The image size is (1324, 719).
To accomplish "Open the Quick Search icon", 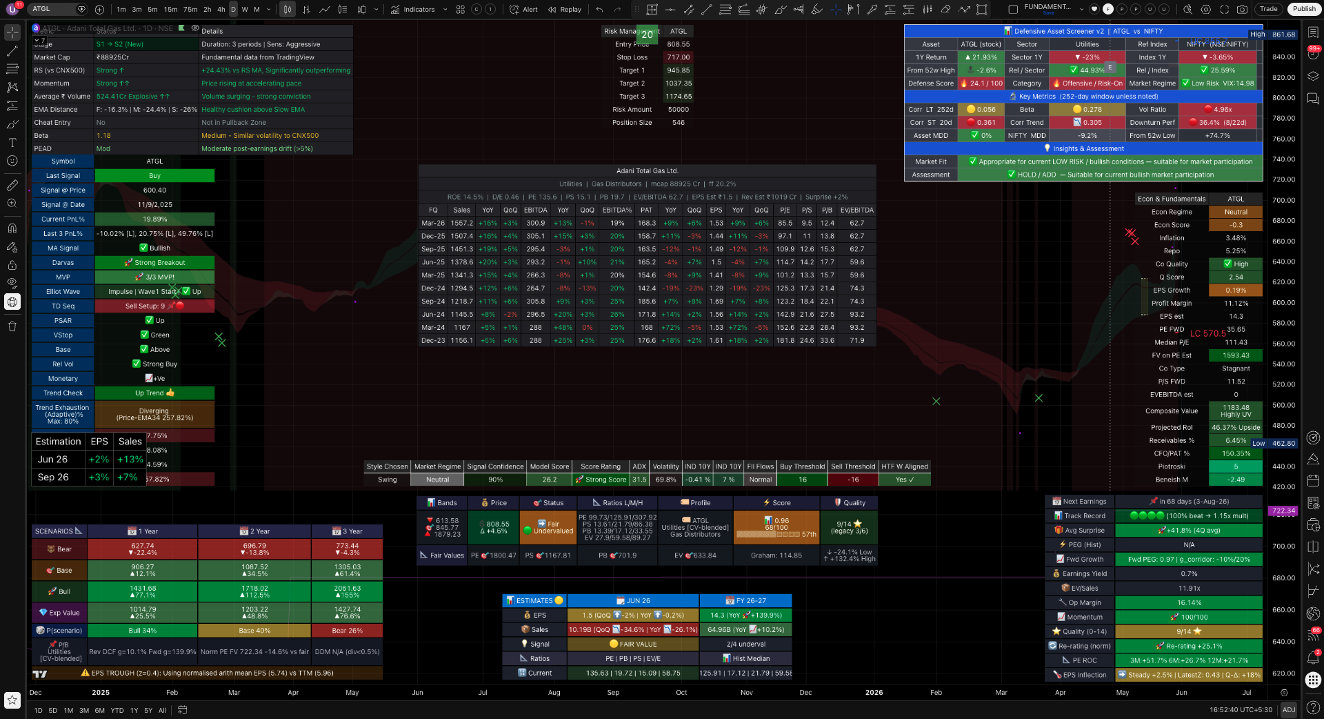I will click(1187, 10).
